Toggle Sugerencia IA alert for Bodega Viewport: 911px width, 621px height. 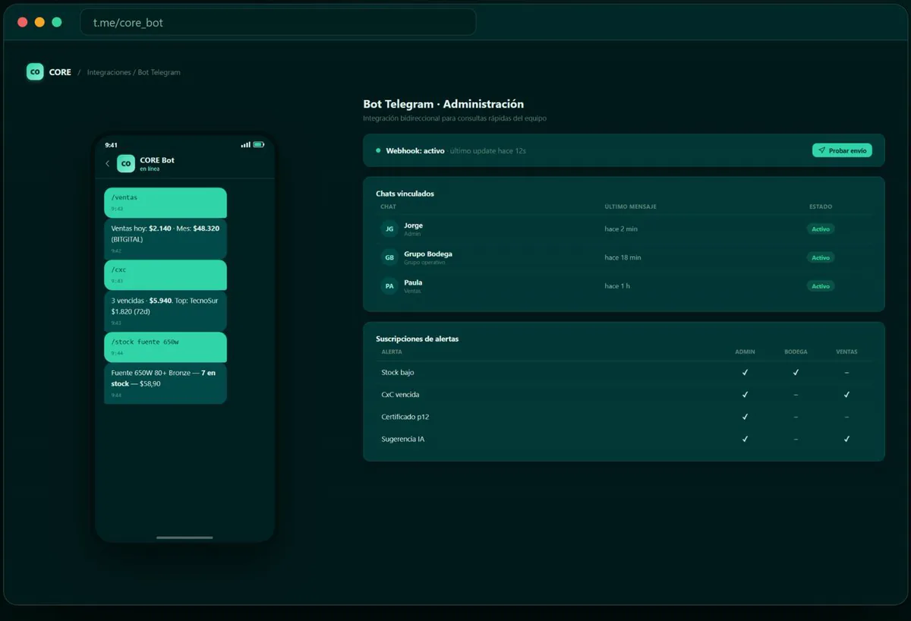(796, 439)
